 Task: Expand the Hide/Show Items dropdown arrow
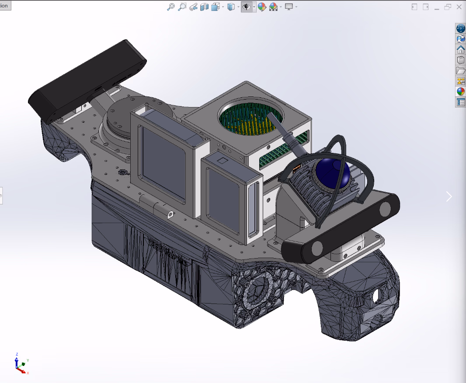tap(254, 7)
